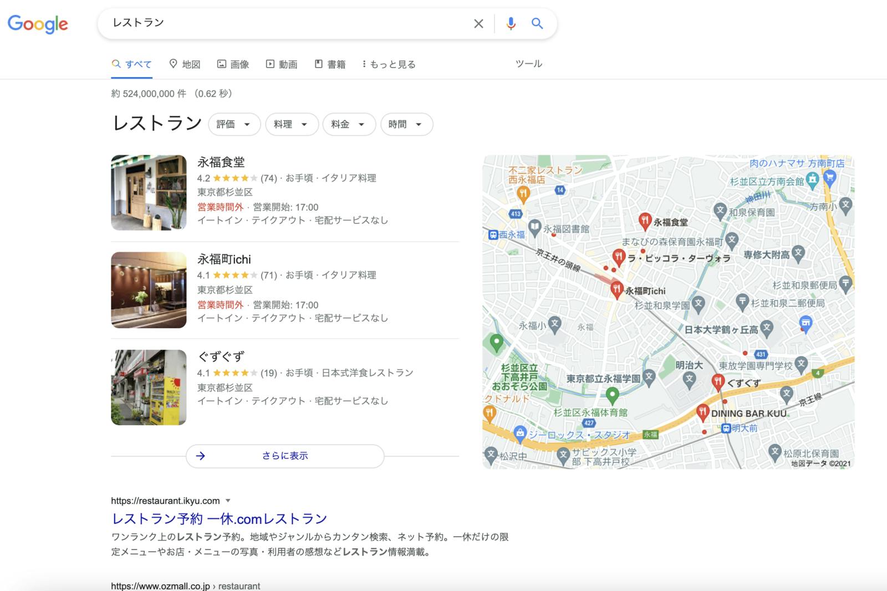This screenshot has width=887, height=591.
Task: Switch to the 地図 tab
Action: coord(185,64)
